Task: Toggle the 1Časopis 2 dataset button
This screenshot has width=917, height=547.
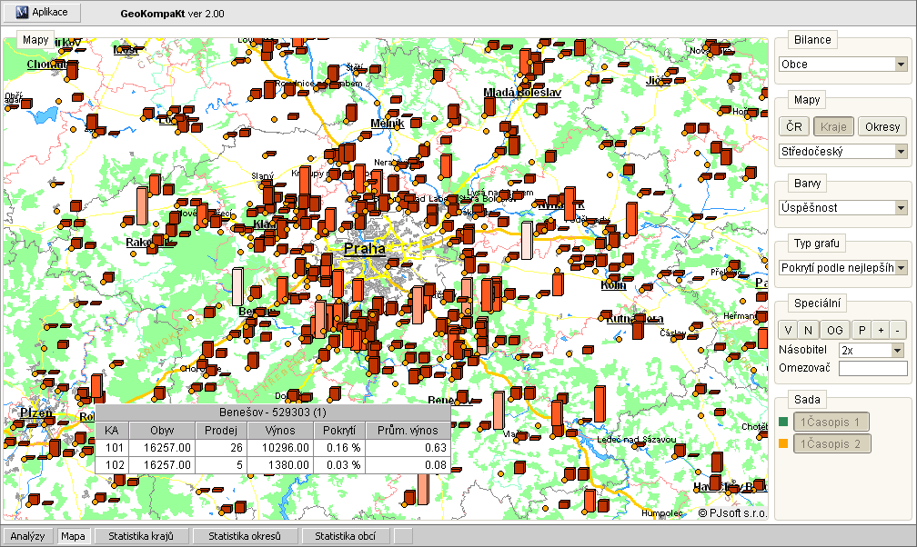Action: [831, 443]
